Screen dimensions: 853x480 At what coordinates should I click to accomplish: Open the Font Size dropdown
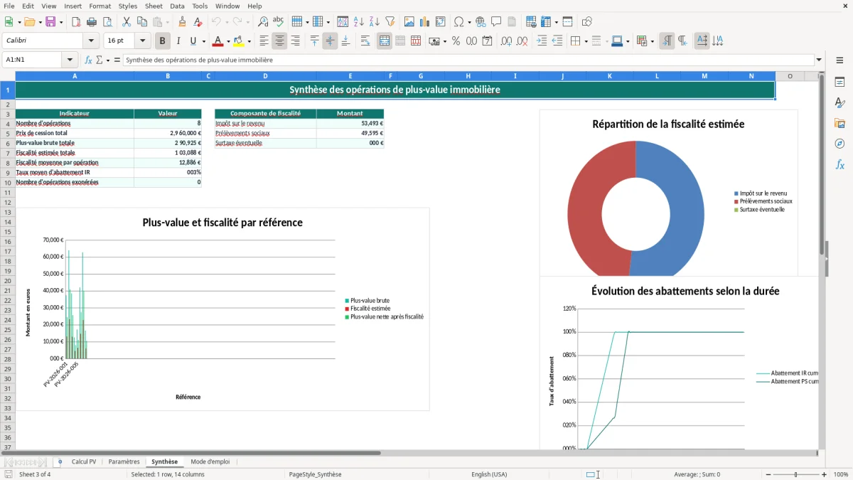pyautogui.click(x=142, y=41)
